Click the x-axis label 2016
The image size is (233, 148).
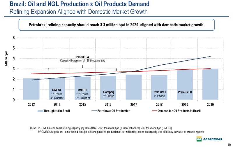point(108,105)
